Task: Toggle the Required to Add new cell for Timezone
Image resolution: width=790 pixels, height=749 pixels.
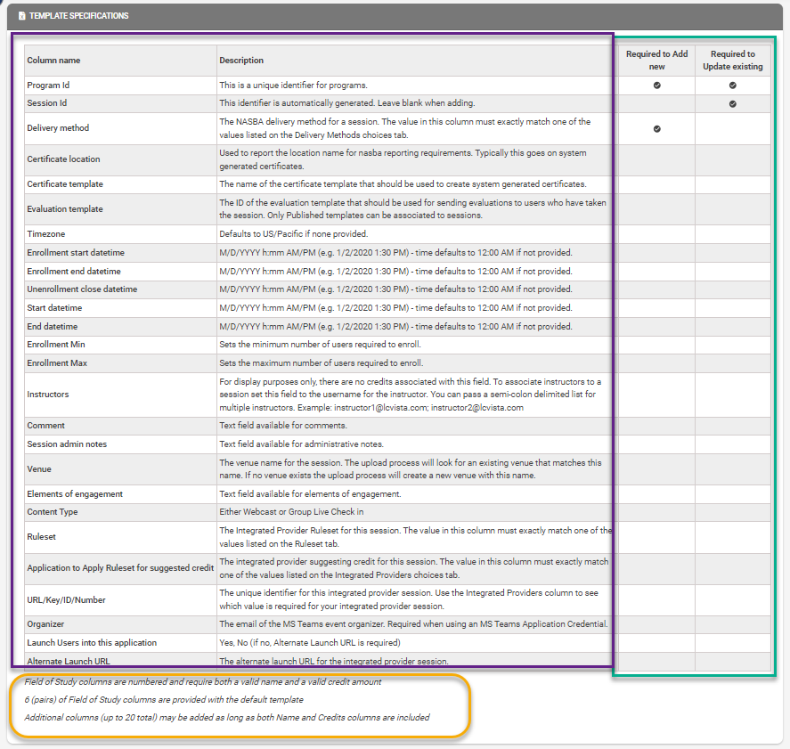Action: [656, 234]
